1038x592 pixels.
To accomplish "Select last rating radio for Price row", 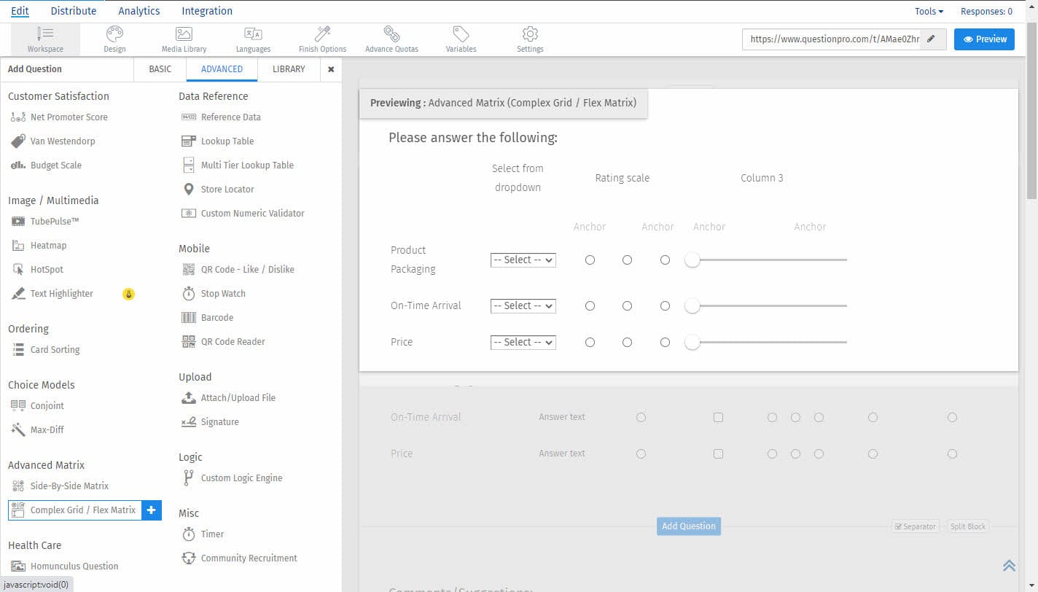I will (x=665, y=343).
